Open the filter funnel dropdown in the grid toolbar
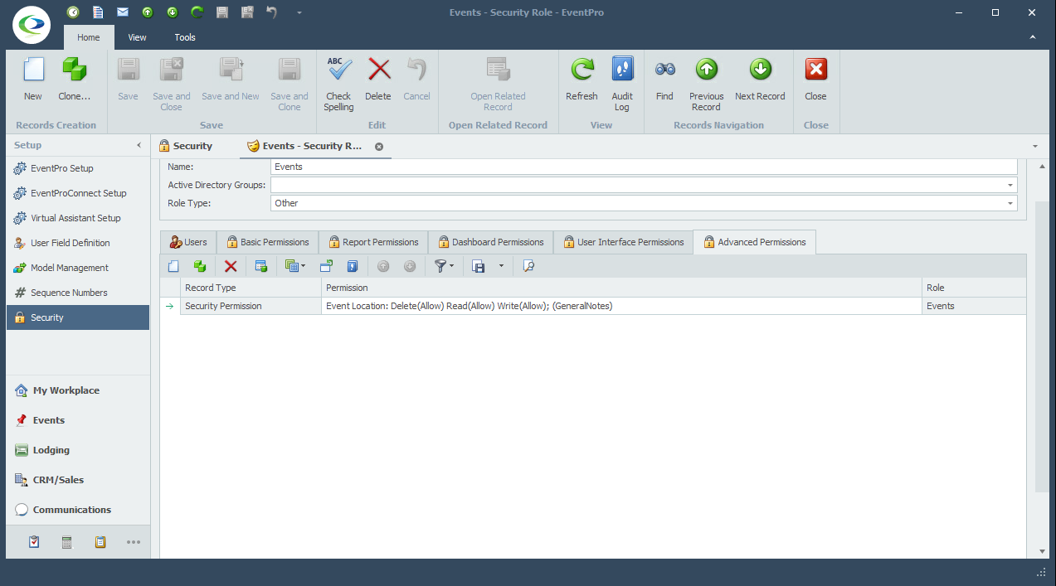This screenshot has width=1056, height=586. point(444,266)
